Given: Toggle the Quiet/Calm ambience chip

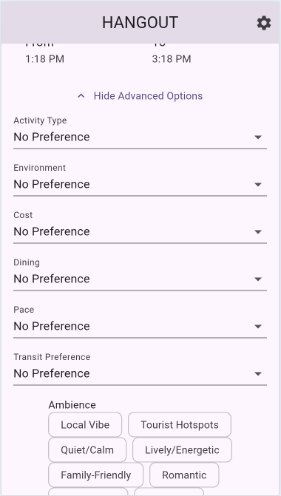Looking at the screenshot, I should click(87, 450).
